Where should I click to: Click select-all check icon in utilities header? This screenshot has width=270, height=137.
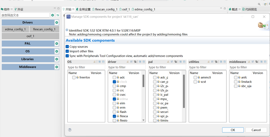coord(212,61)
